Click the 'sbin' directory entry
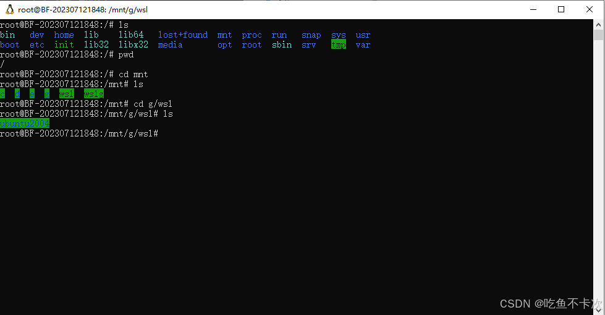This screenshot has height=315, width=605. pyautogui.click(x=282, y=44)
